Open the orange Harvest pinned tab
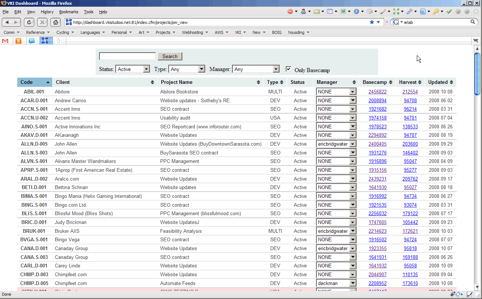This screenshot has height=299, width=482. click(x=18, y=41)
